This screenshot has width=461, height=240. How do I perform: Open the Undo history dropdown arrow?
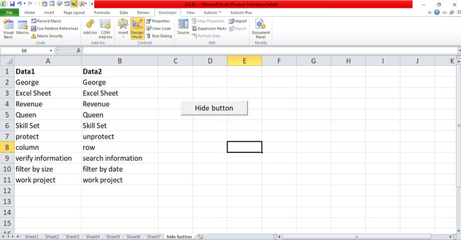[x=25, y=4]
